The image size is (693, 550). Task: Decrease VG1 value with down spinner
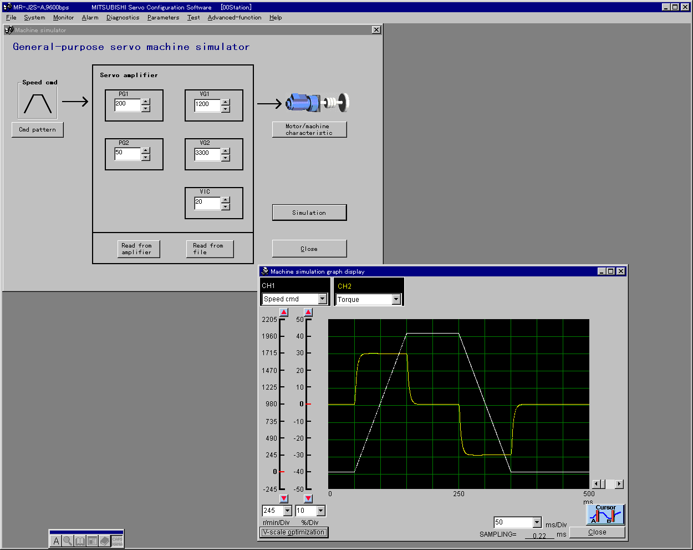226,109
